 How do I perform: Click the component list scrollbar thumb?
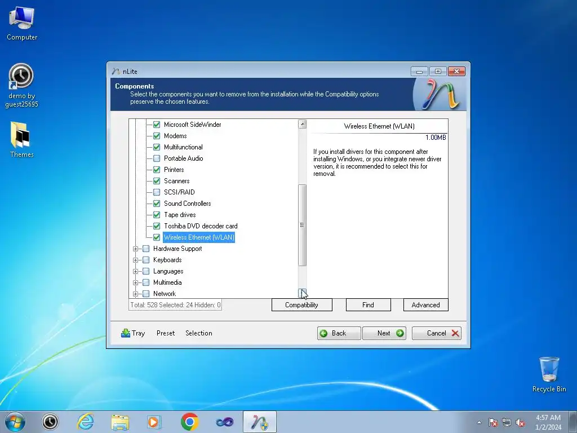302,225
